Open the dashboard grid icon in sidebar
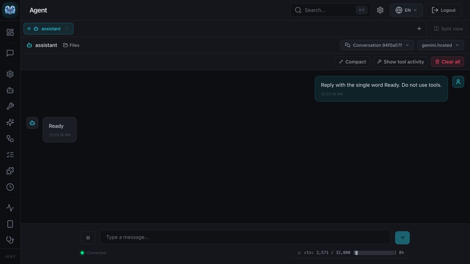 click(x=10, y=32)
